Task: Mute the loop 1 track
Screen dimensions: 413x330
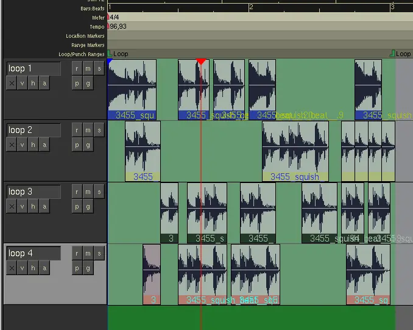Action: pos(88,68)
